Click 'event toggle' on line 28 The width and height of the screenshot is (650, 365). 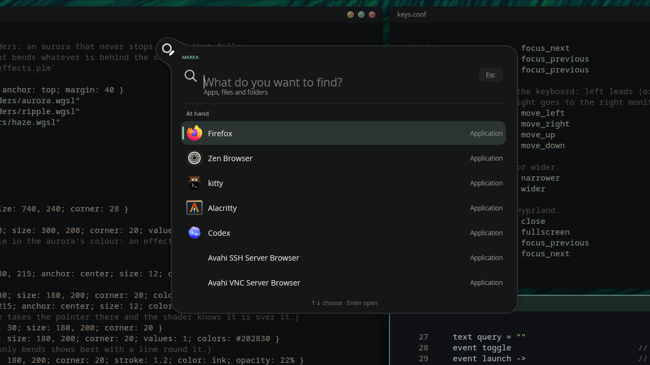click(482, 348)
